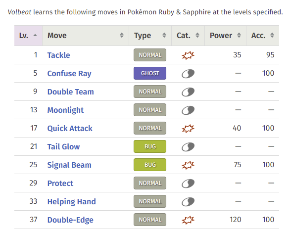290x231 pixels.
Task: Click the status category icon for Confuse Ray
Action: tap(188, 73)
